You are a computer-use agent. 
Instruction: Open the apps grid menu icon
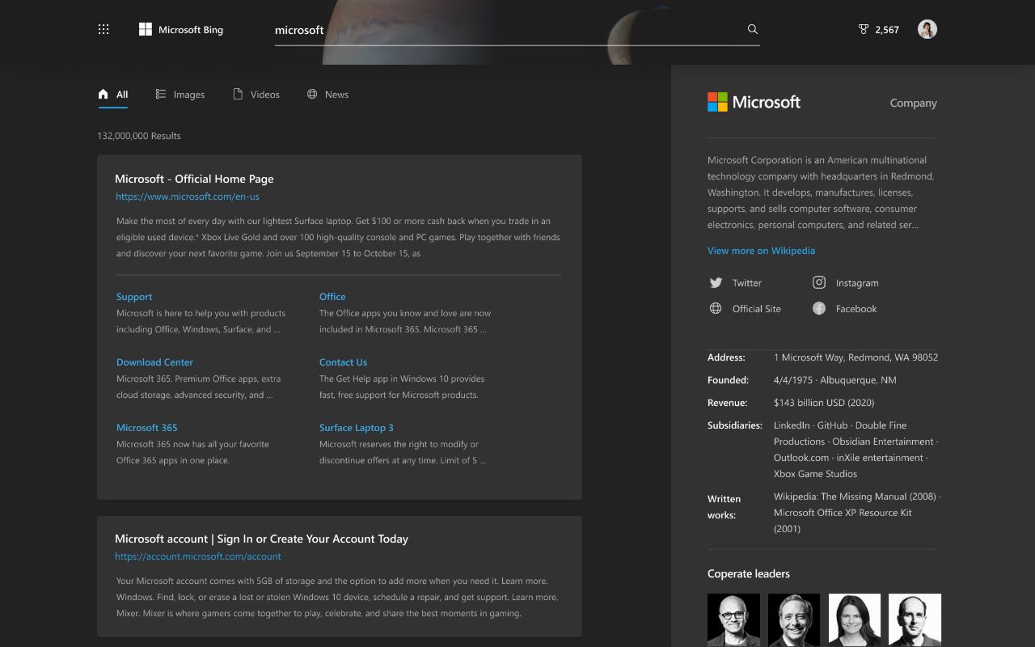tap(103, 29)
